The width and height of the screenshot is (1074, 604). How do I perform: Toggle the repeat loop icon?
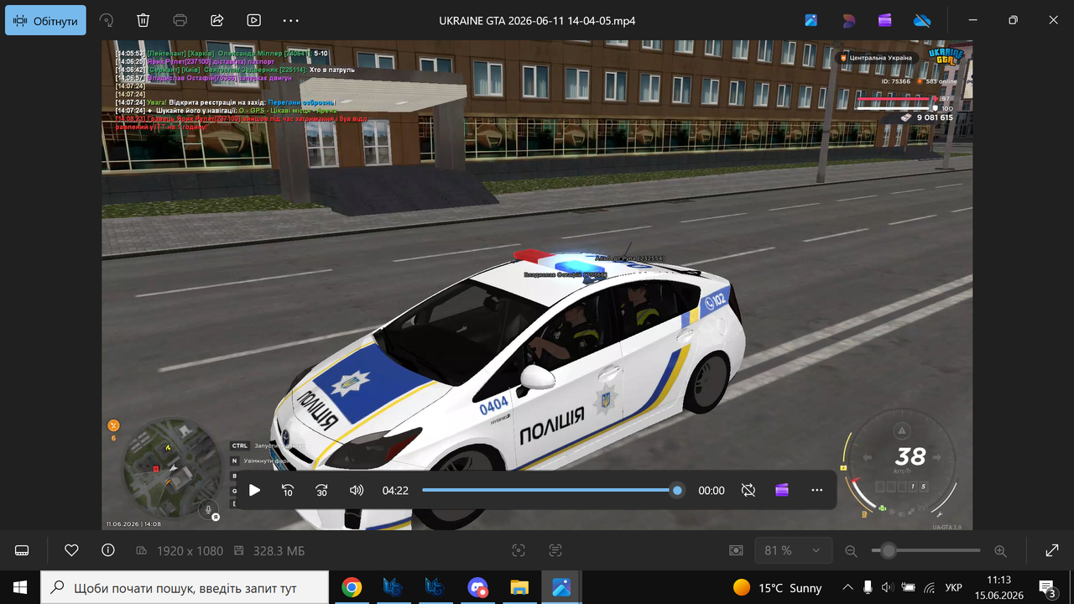(x=748, y=491)
